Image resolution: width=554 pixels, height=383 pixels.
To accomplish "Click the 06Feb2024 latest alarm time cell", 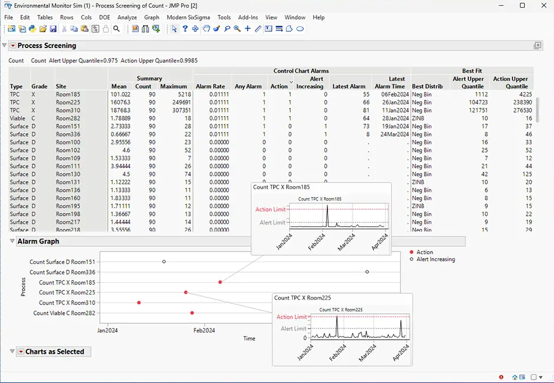I will pyautogui.click(x=394, y=94).
